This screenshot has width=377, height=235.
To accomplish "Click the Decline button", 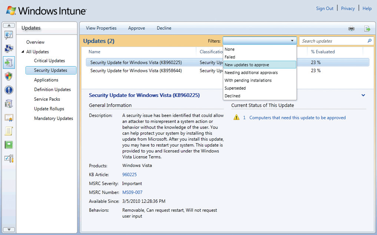I will 164,28.
